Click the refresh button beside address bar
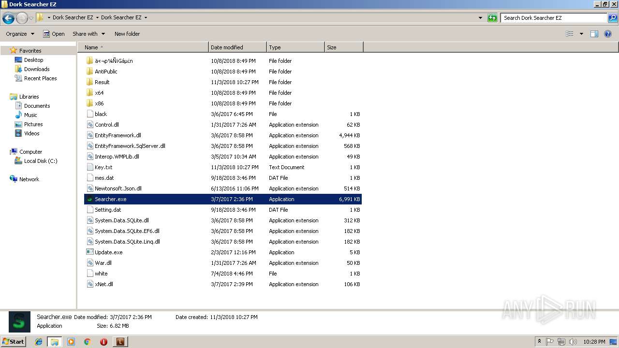This screenshot has width=619, height=348. [x=492, y=18]
